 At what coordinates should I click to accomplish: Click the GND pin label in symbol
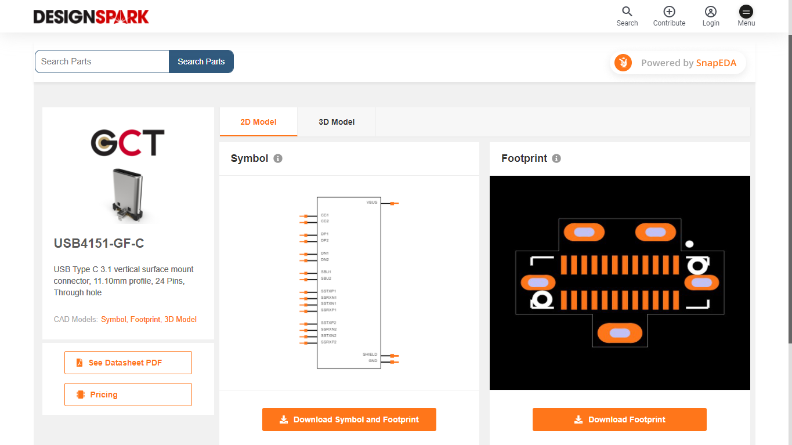coord(373,361)
